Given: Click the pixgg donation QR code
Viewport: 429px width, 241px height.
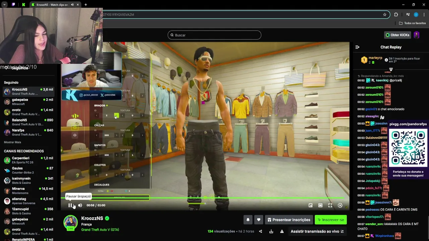Looking at the screenshot, I should tap(408, 148).
